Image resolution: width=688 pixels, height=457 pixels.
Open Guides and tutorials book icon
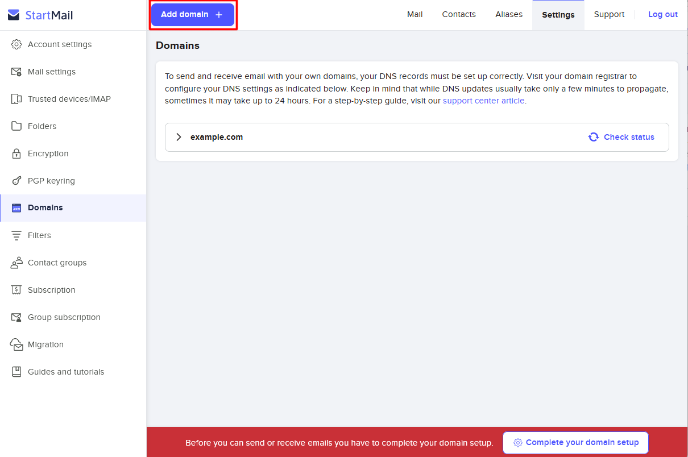(17, 372)
